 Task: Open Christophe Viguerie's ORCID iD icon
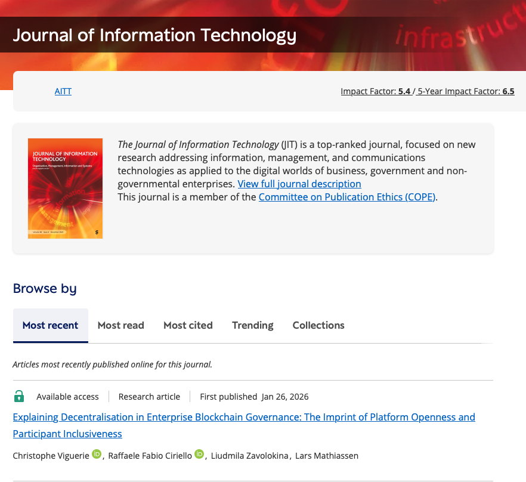pos(97,455)
